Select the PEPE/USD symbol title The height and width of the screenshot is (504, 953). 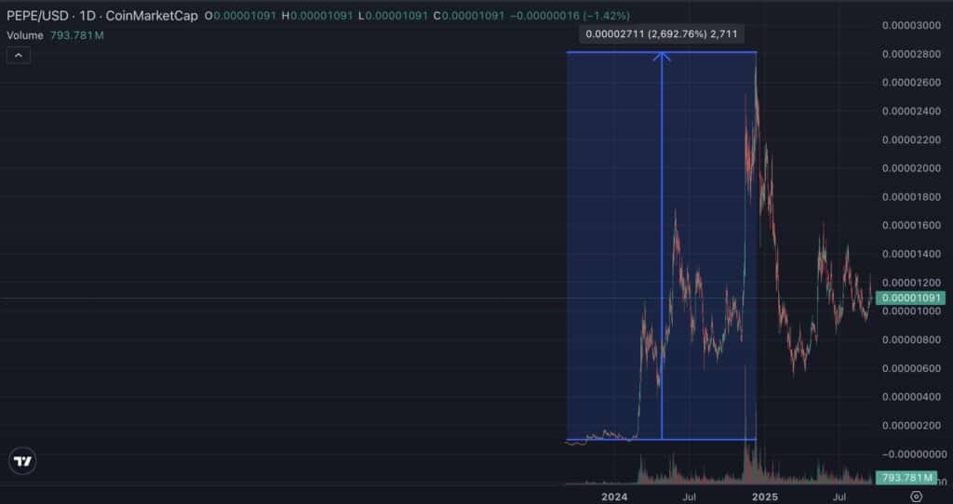point(37,16)
